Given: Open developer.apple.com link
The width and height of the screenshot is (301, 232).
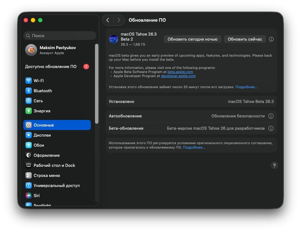Looking at the screenshot, I should point(178,76).
